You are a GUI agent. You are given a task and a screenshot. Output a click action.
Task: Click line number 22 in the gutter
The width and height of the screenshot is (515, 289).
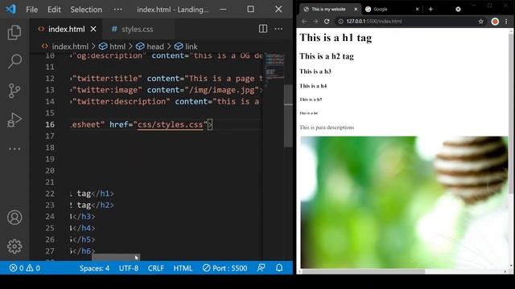(x=50, y=193)
